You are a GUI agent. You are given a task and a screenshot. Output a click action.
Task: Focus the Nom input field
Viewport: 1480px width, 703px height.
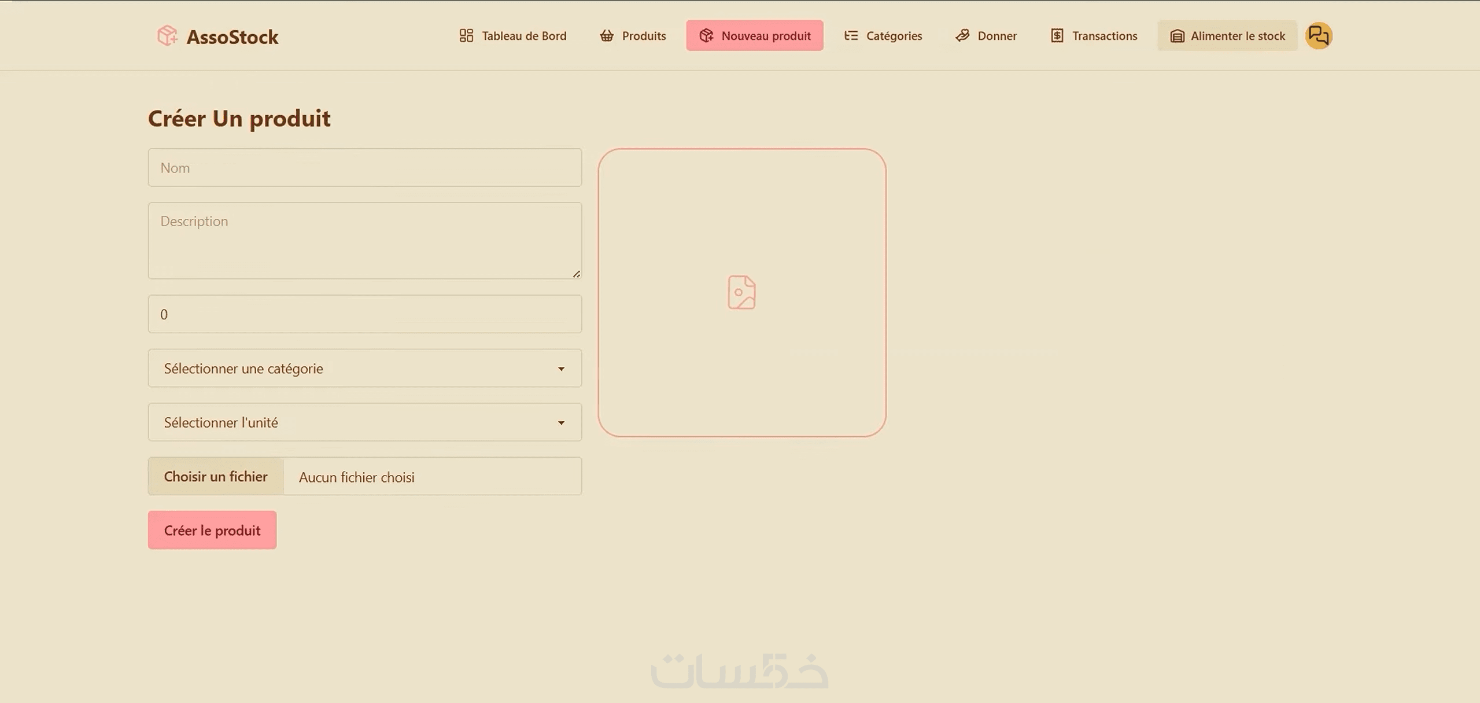[364, 168]
